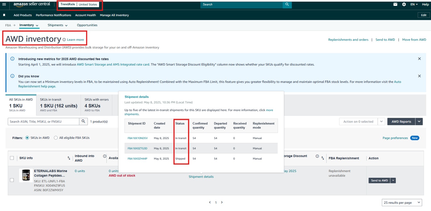
Task: Click the SKU search magnifier button
Action: pyautogui.click(x=84, y=121)
